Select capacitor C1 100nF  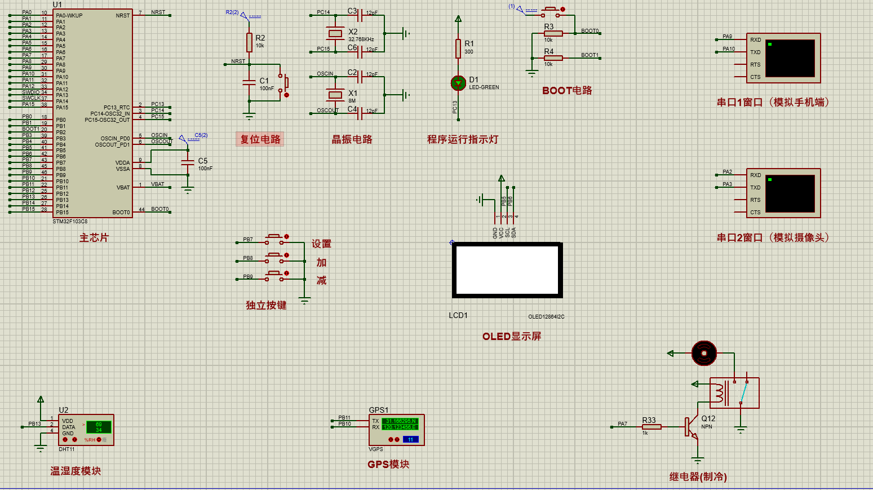[x=249, y=82]
